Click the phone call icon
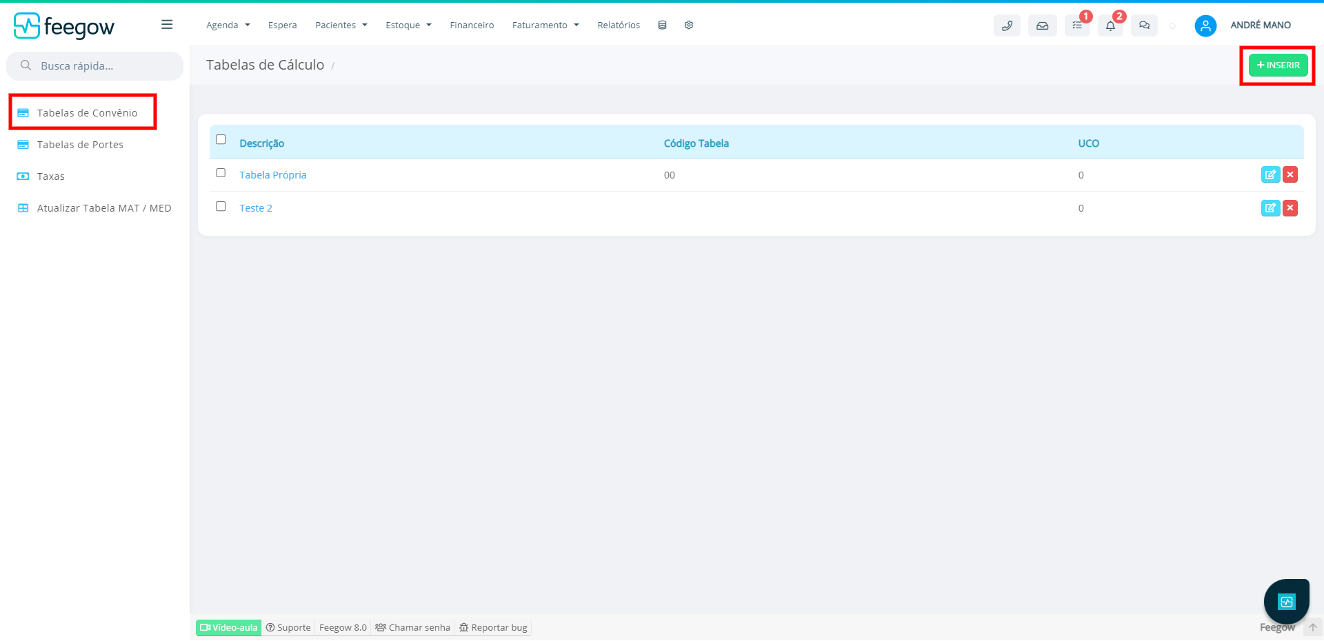The height and width of the screenshot is (641, 1324). [1007, 26]
